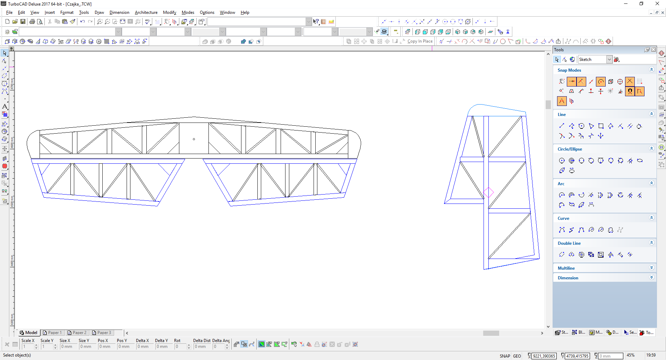Click the Scale X input field
666x360 pixels.
(x=28, y=346)
